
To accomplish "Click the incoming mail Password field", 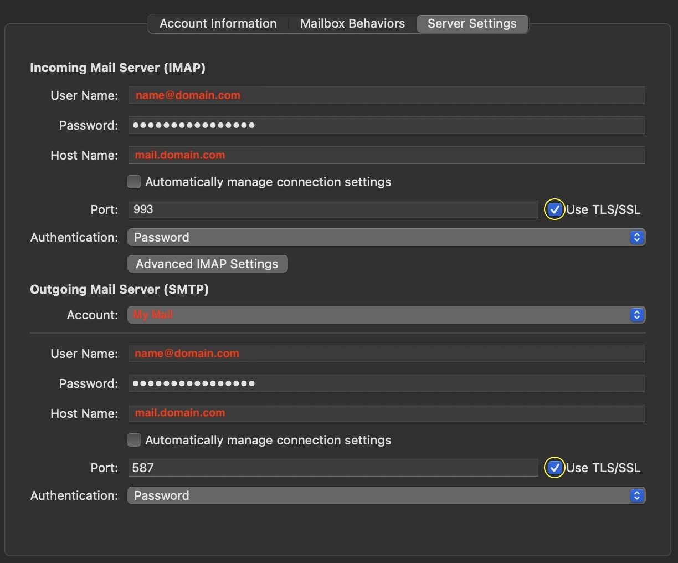I will (x=386, y=125).
